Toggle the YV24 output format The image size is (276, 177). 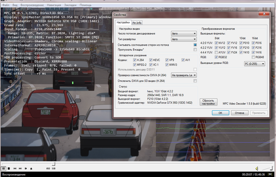pyautogui.click(x=229, y=53)
